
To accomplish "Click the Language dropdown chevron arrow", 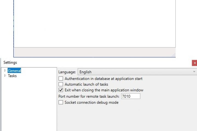I will coord(194,72).
